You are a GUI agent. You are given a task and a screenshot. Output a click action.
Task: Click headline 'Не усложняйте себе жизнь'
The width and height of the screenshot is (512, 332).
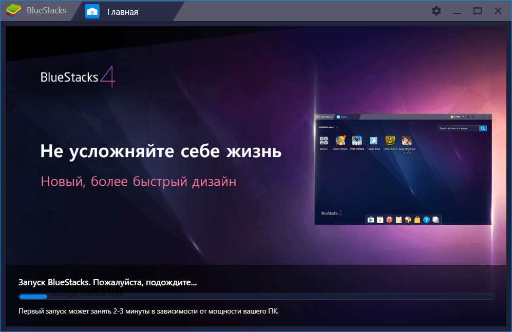coord(161,151)
